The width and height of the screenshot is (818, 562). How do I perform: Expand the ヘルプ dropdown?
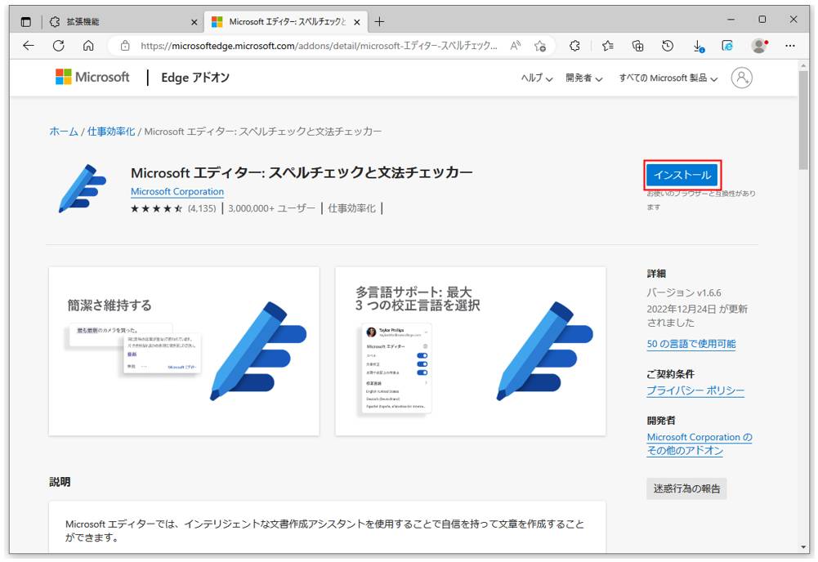click(x=536, y=78)
